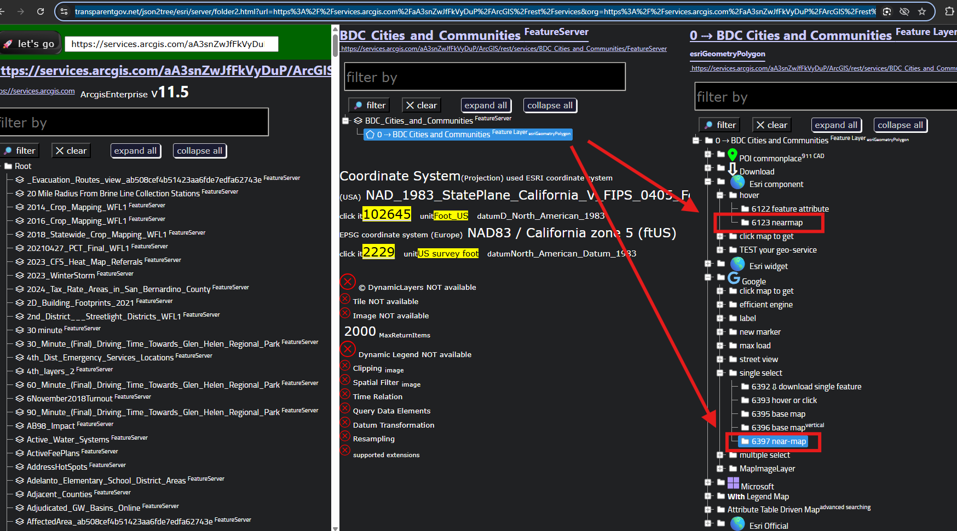Select the 6393 hover or click item
Image resolution: width=957 pixels, height=531 pixels.
(x=779, y=400)
